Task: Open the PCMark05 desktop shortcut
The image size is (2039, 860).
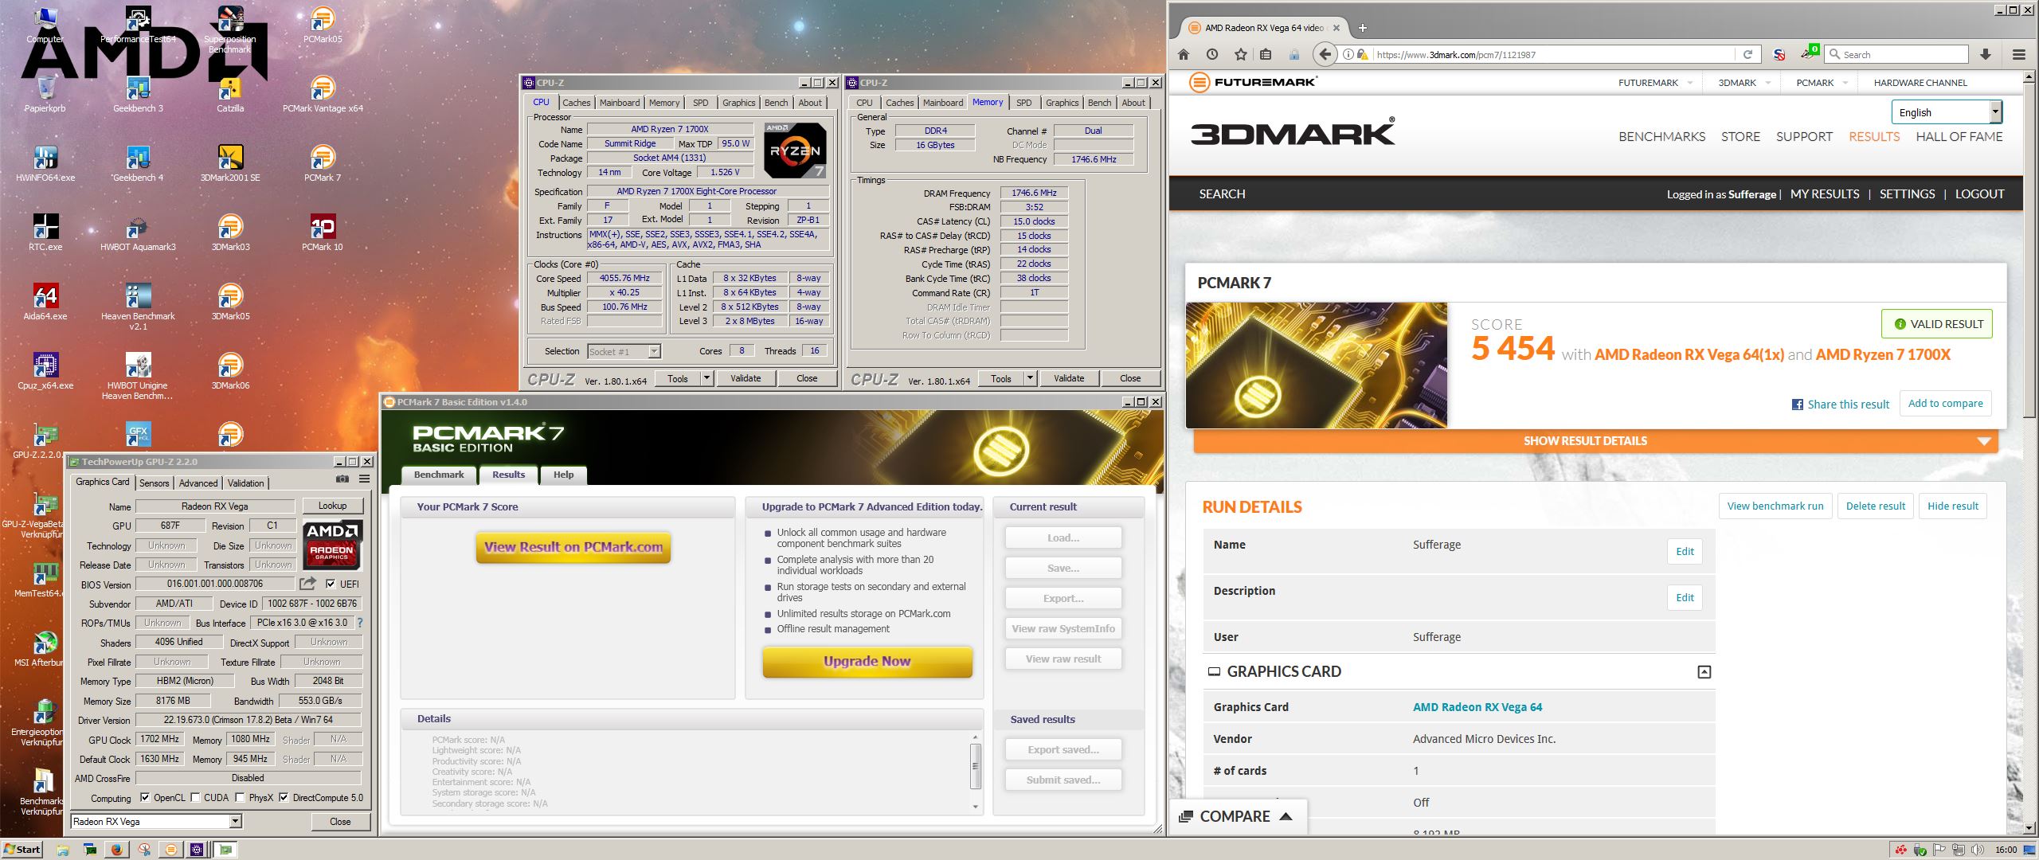Action: [x=323, y=23]
